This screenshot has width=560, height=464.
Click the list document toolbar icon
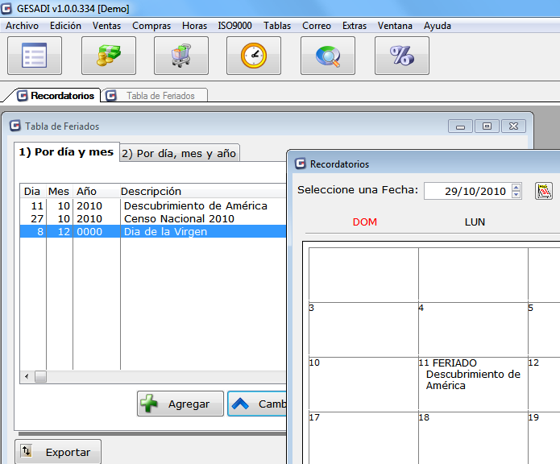point(35,56)
